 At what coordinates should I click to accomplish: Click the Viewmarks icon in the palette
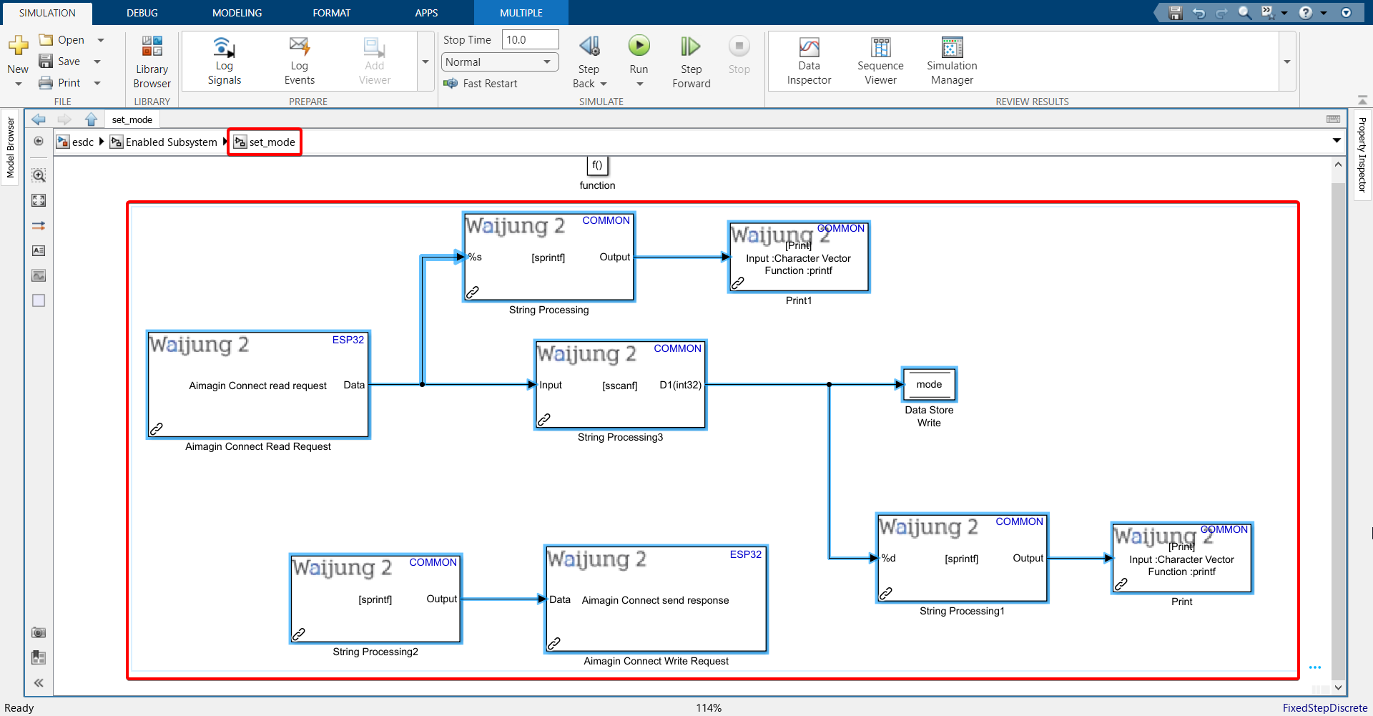point(39,657)
